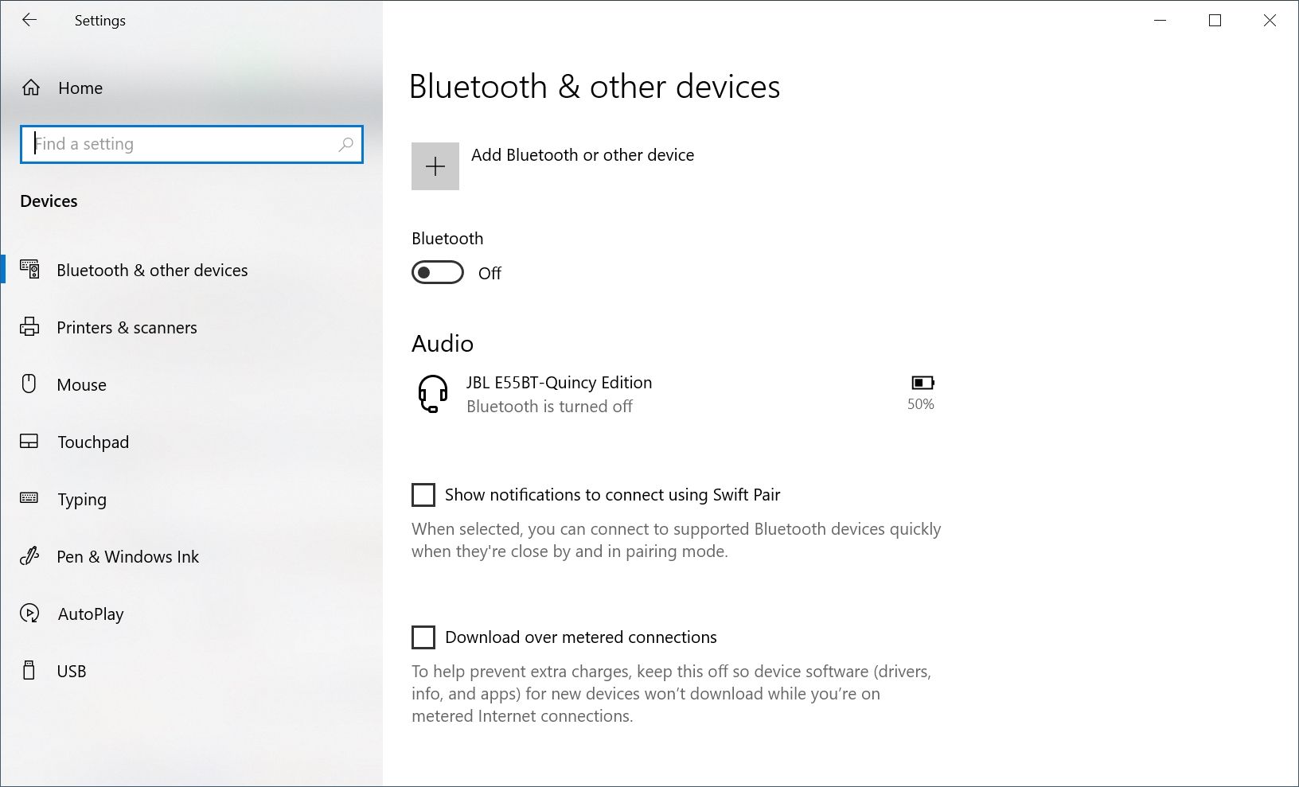Select the Bluetooth & other devices sidebar icon
This screenshot has height=787, width=1299.
30,270
